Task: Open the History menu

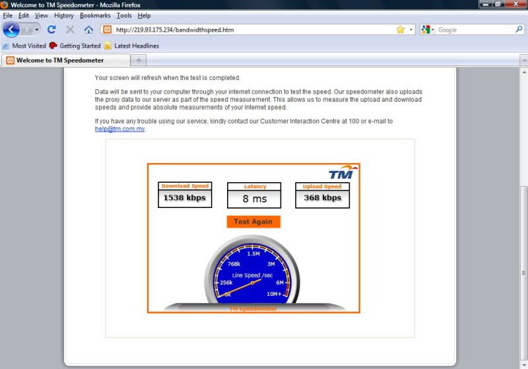Action: click(64, 15)
